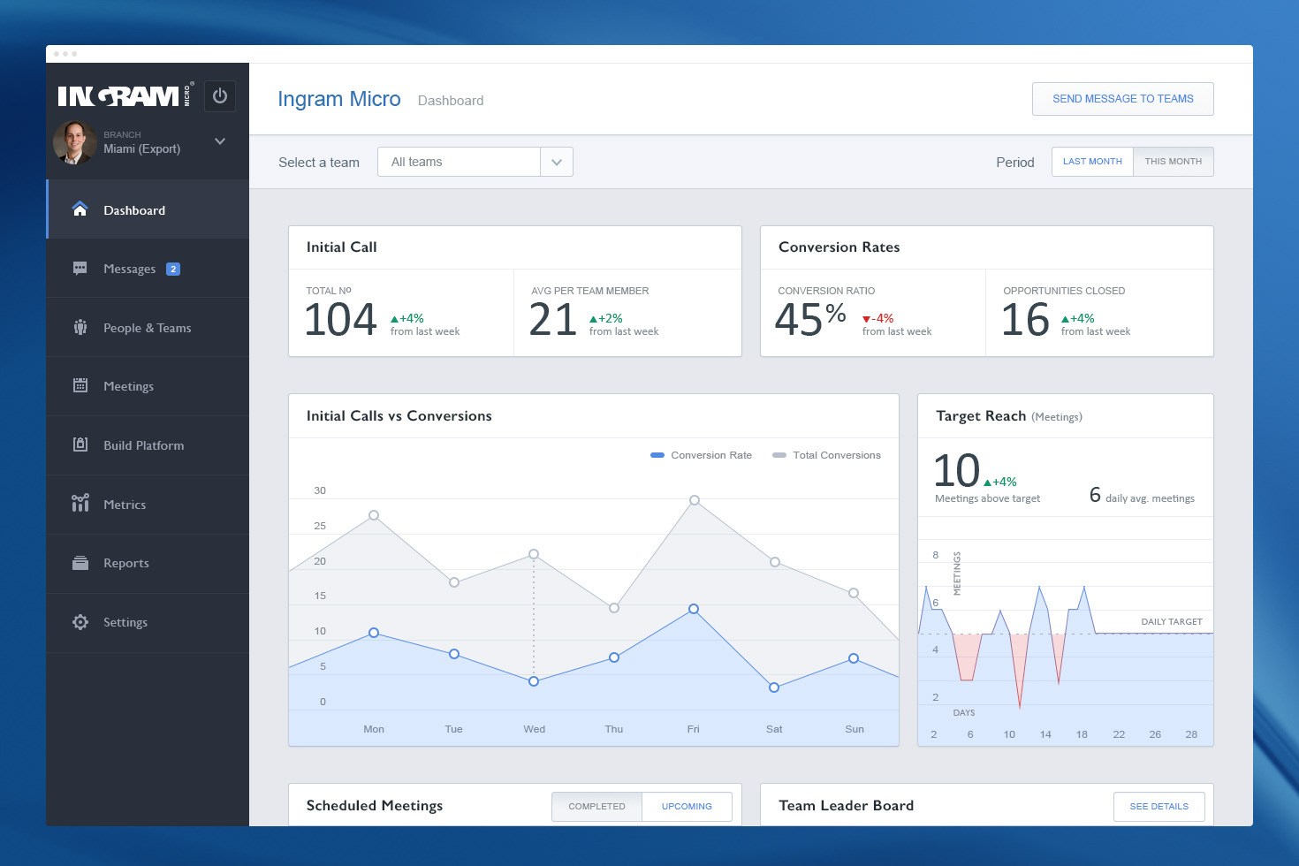Expand the Miami (Export) branch chevron
This screenshot has width=1299, height=866.
point(220,141)
